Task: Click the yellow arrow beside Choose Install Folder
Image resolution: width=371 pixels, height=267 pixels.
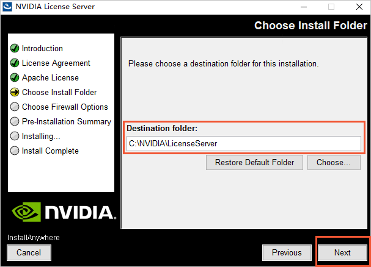Action: pyautogui.click(x=15, y=92)
